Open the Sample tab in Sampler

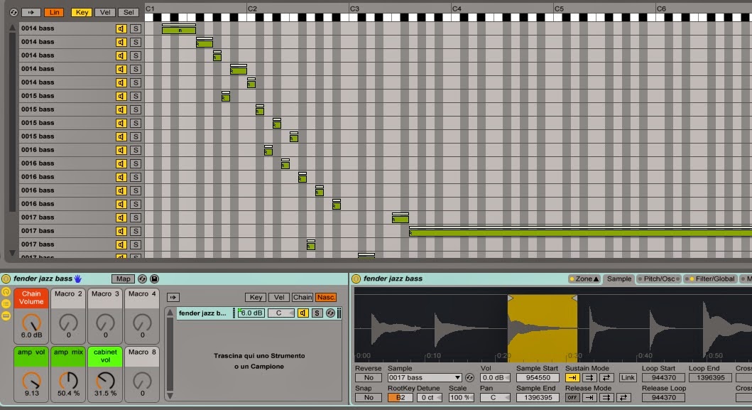pos(619,279)
